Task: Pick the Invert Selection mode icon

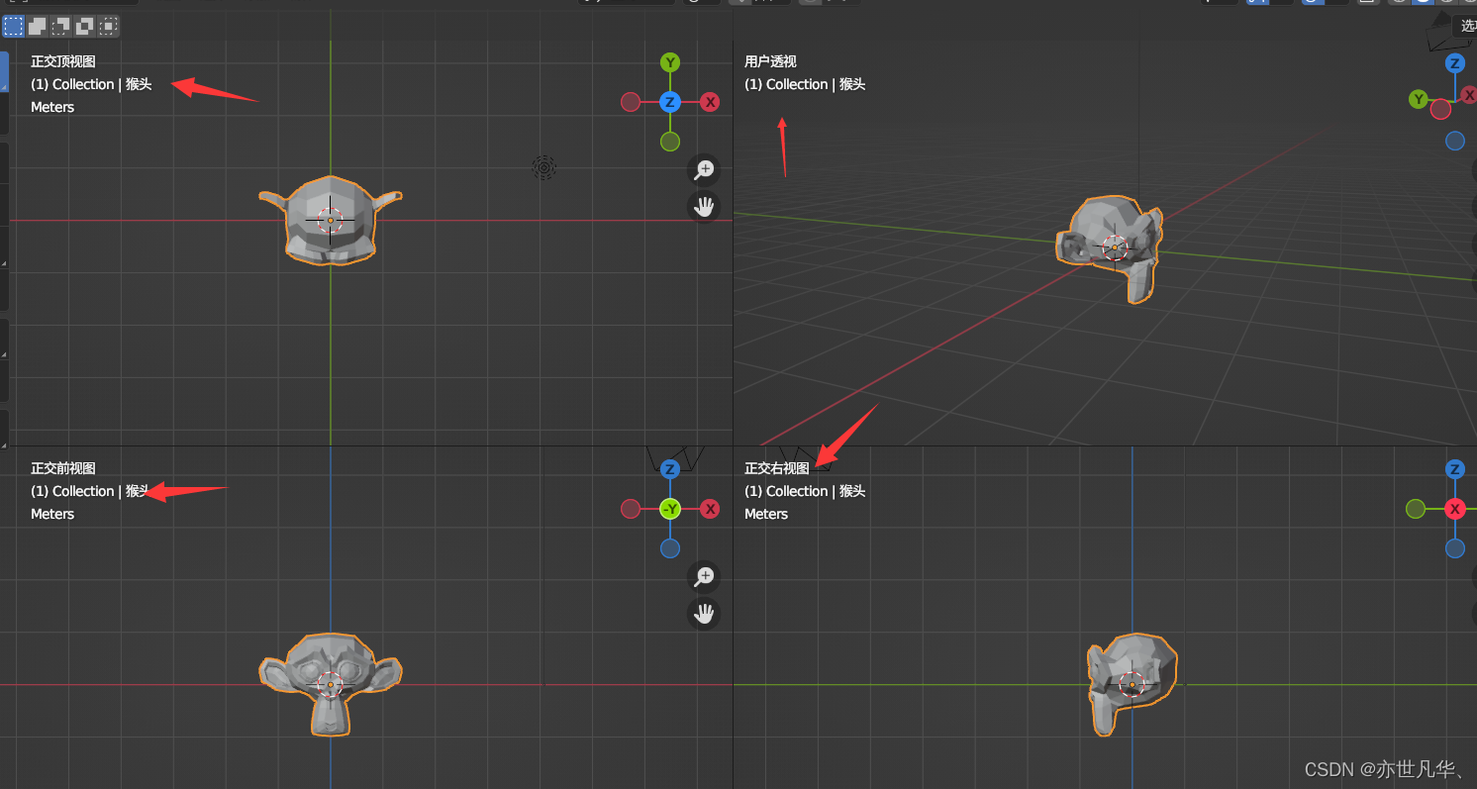Action: [x=84, y=26]
